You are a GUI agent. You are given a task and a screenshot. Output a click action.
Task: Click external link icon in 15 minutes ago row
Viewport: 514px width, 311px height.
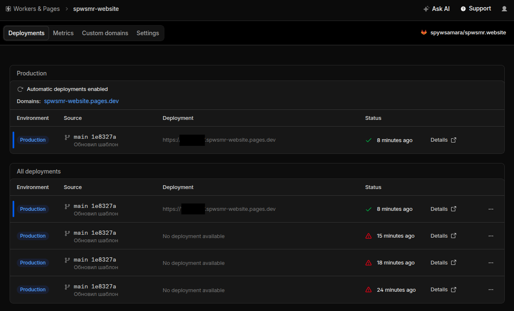click(453, 236)
